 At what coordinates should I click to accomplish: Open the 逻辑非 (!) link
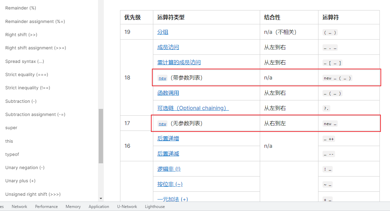point(169,169)
